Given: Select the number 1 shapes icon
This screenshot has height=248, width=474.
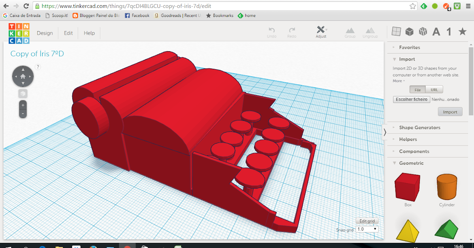Looking at the screenshot, I should pos(449,31).
